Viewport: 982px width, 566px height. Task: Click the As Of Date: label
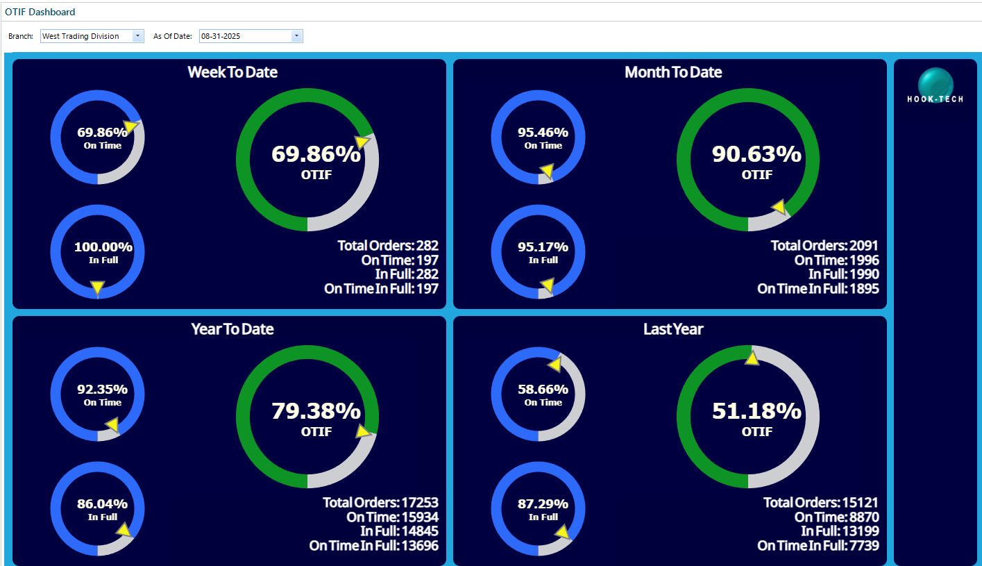click(173, 36)
